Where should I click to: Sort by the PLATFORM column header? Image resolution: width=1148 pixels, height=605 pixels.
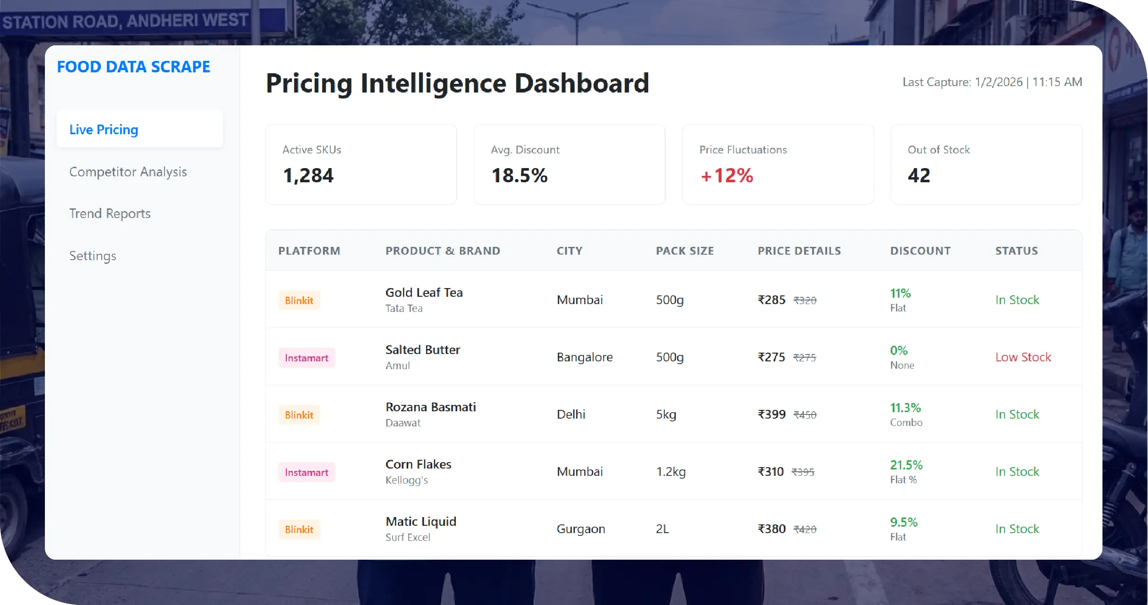(309, 251)
